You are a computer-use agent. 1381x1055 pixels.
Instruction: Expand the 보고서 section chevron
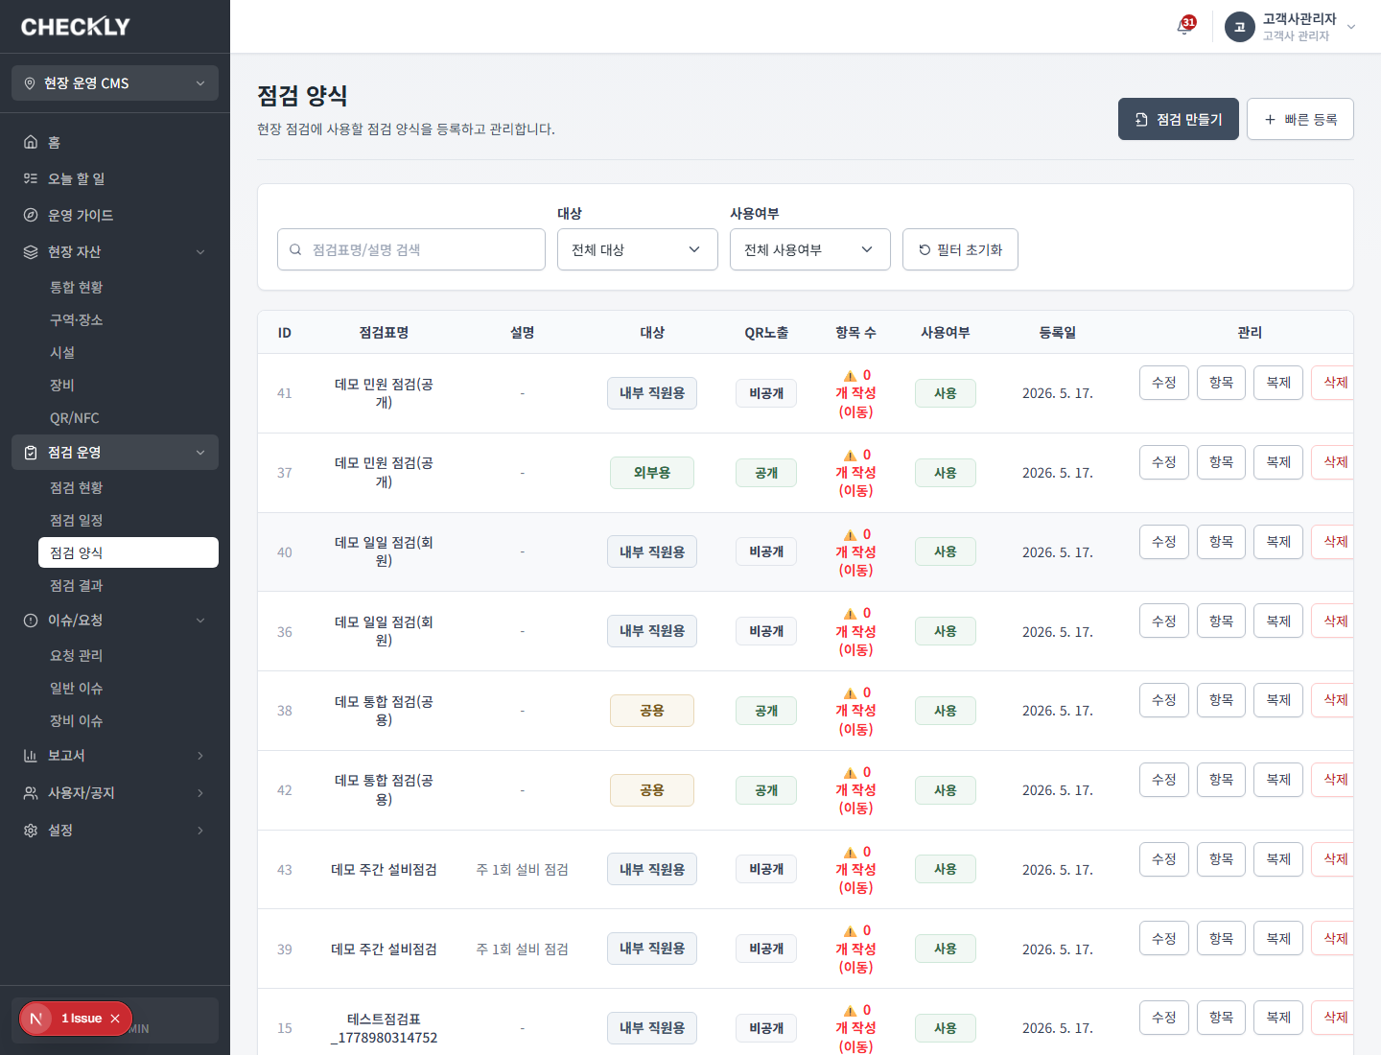[200, 756]
